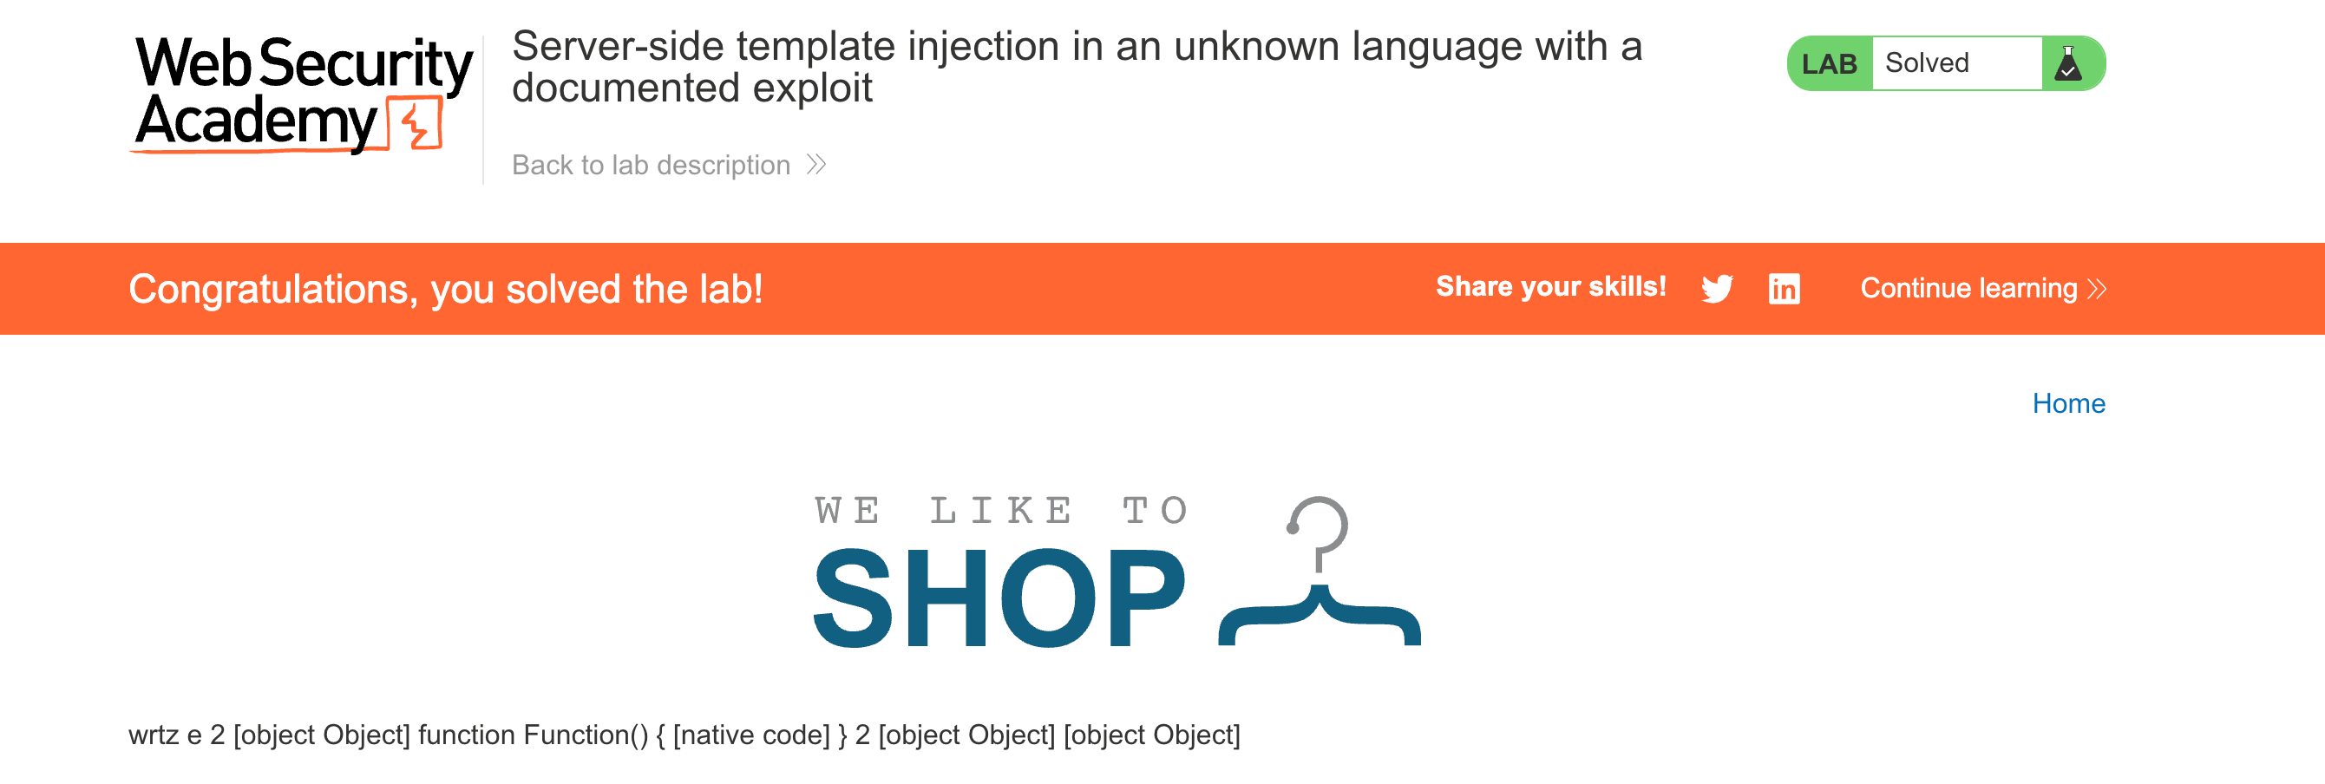
Task: Click the Share your skills! text
Action: point(1550,287)
